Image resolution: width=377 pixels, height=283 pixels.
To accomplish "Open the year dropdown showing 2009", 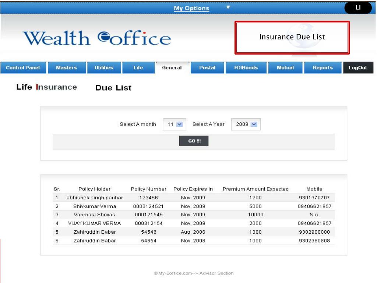I will [246, 124].
